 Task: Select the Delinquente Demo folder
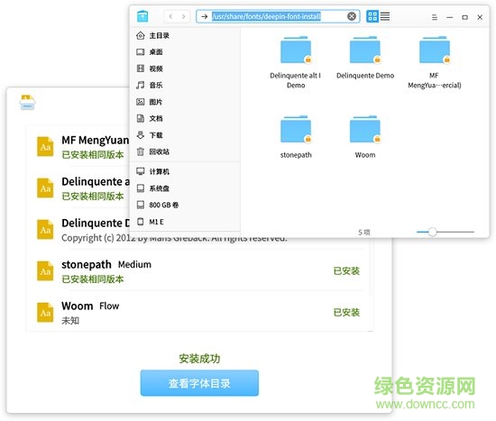tap(365, 58)
